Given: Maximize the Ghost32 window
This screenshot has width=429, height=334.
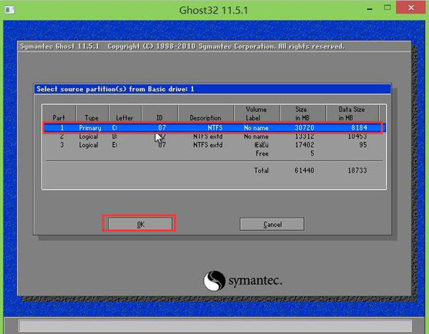Looking at the screenshot, I should [387, 8].
